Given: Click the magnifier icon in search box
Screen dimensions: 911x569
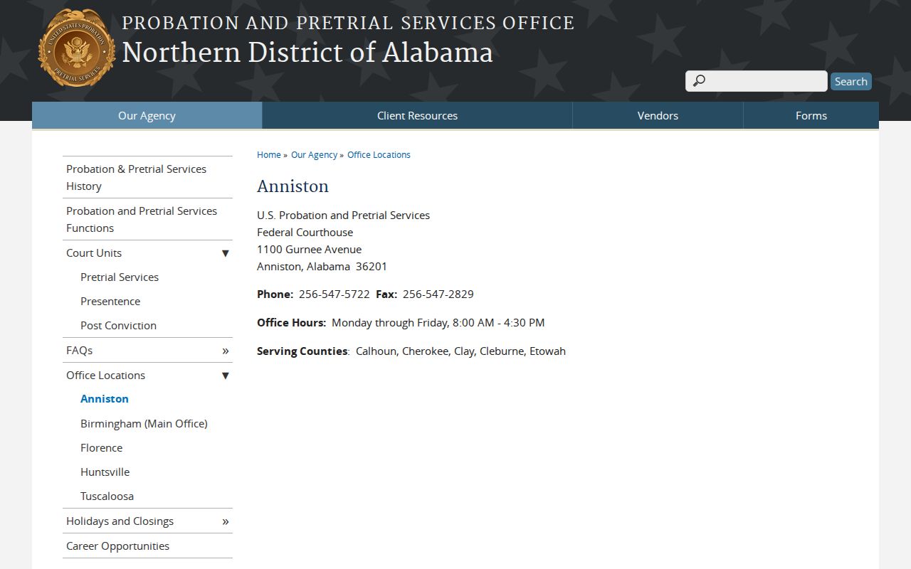Looking at the screenshot, I should pos(699,81).
